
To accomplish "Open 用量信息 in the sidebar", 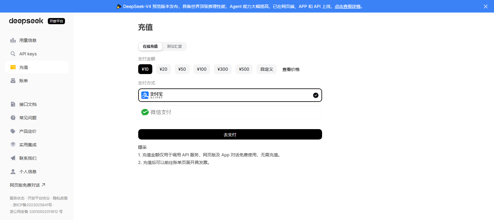I will [37, 40].
